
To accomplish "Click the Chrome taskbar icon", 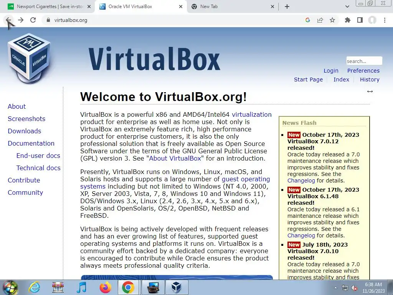I will pyautogui.click(x=128, y=287).
